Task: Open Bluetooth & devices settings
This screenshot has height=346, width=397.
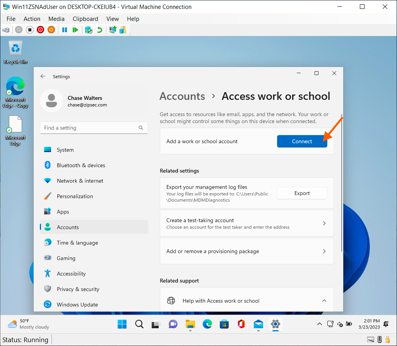Action: [80, 165]
